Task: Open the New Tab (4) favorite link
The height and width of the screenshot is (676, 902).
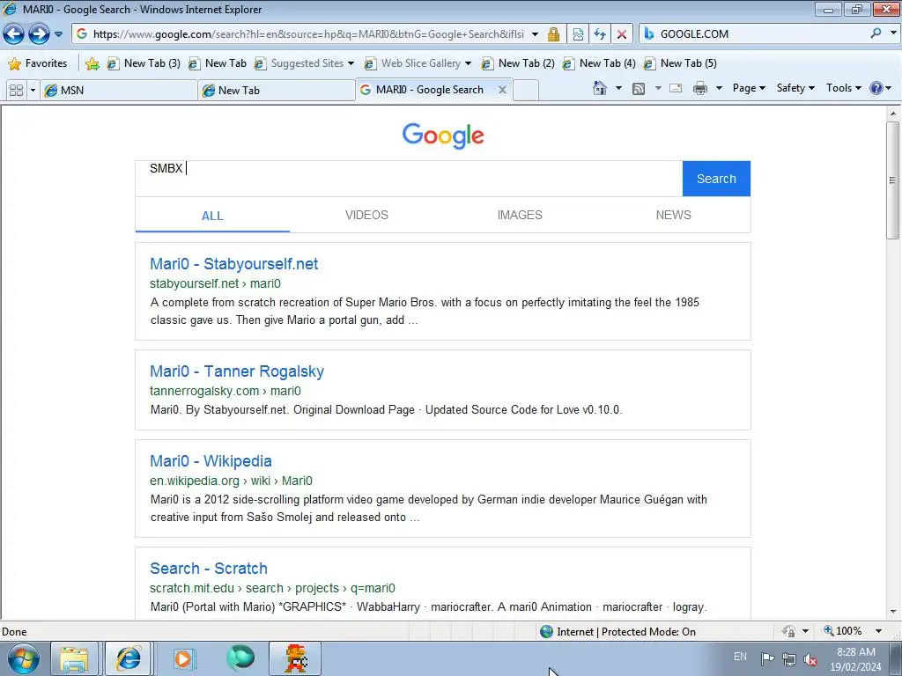Action: click(x=599, y=63)
